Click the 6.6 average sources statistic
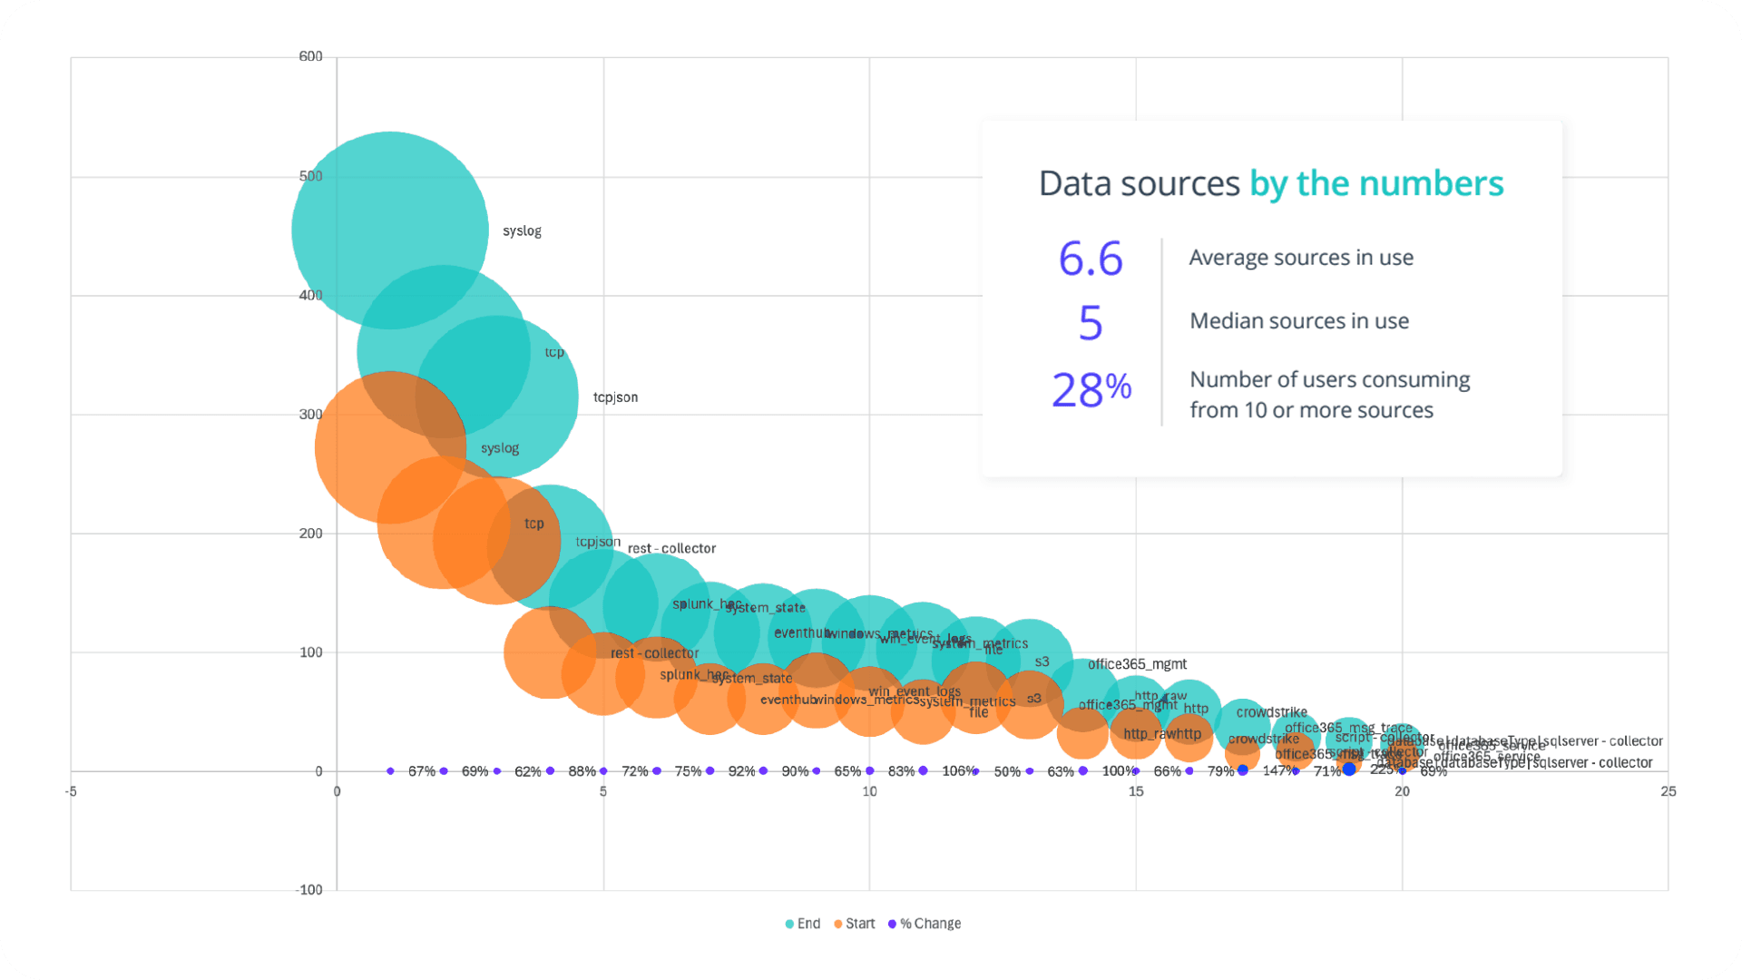 [1089, 260]
